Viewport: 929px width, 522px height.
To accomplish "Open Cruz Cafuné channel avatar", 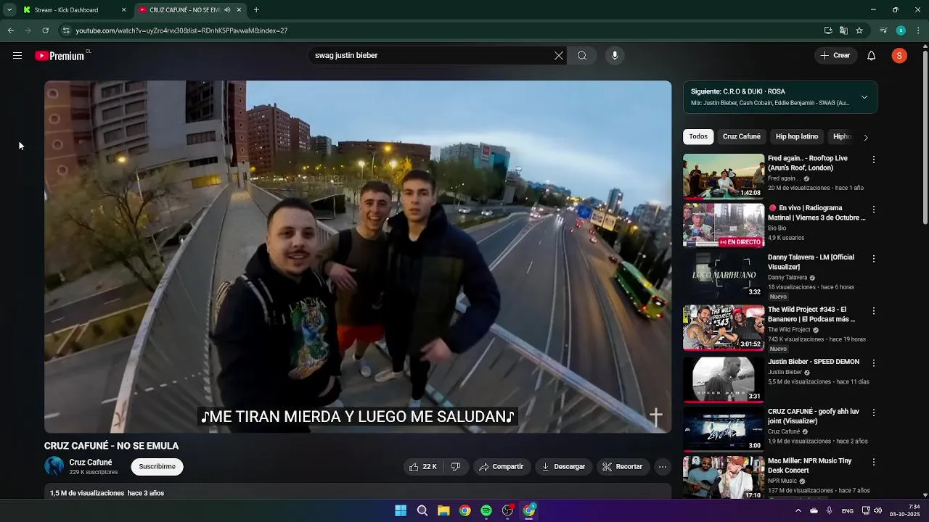I will [54, 466].
